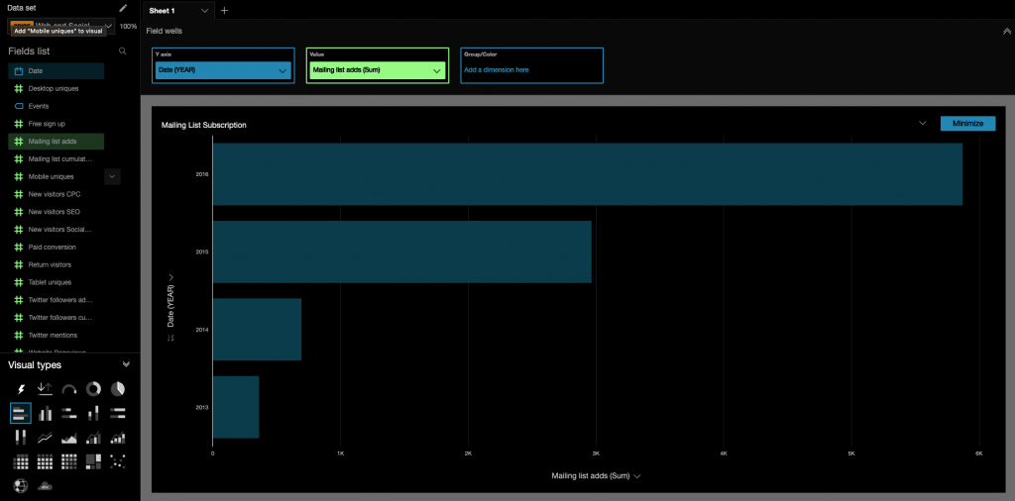The height and width of the screenshot is (501, 1015).
Task: Collapse the Field wells section
Action: tap(1007, 30)
